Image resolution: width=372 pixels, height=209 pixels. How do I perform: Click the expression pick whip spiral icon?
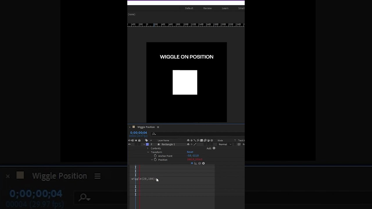click(199, 163)
